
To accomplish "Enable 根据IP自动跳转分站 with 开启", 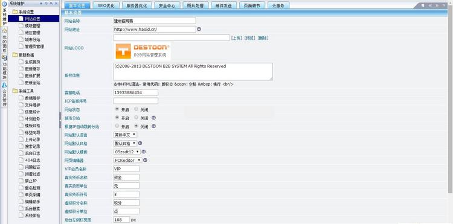I will click(x=117, y=126).
